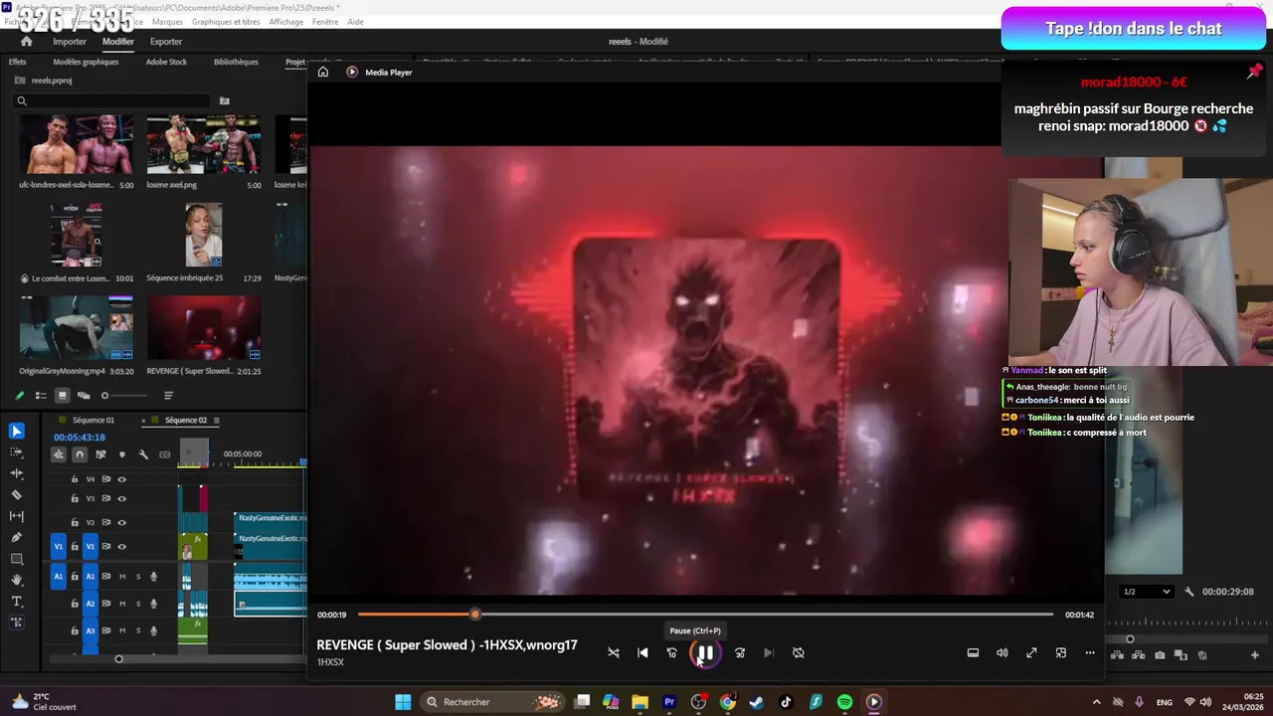Switch Project panel to icon view
The image size is (1273, 716).
[62, 395]
